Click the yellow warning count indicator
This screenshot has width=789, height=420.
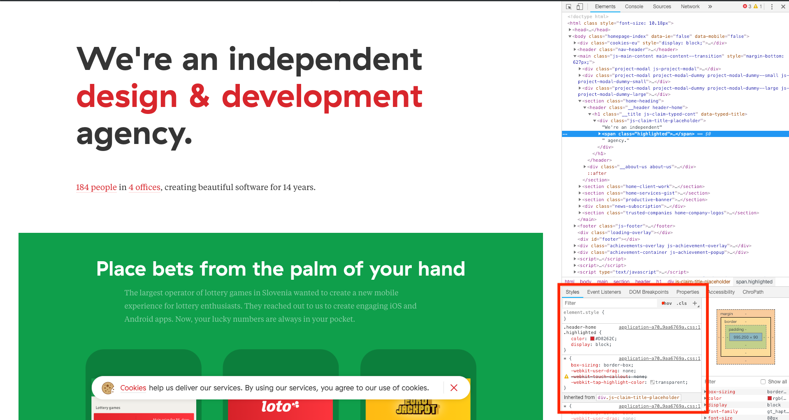[x=757, y=7]
